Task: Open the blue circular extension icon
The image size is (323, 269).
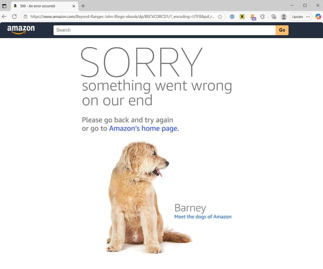Action: click(x=232, y=17)
